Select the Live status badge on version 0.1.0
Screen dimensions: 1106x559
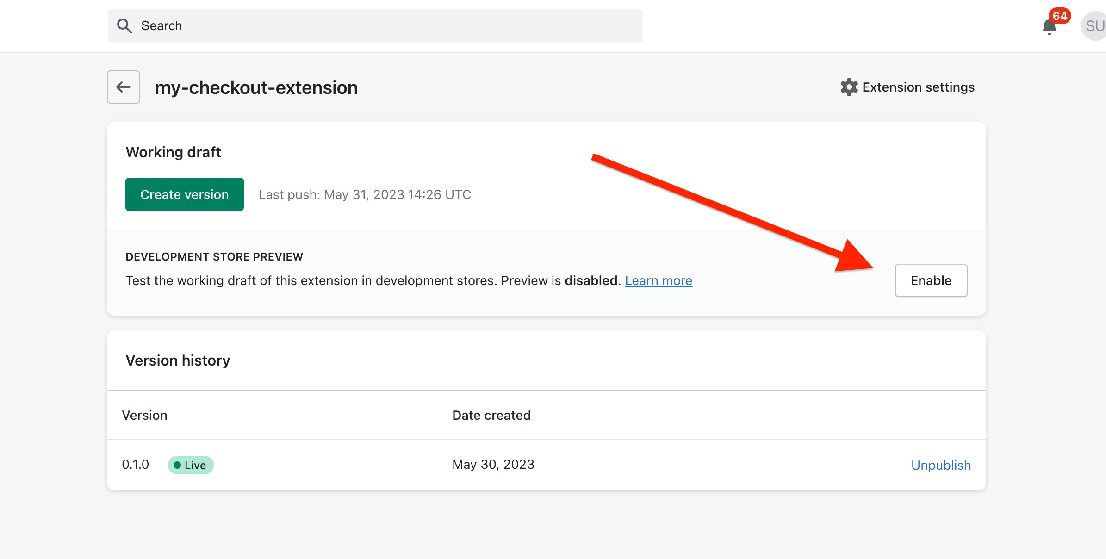(x=190, y=465)
